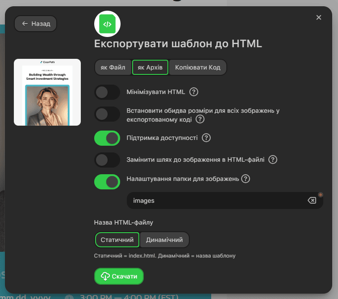Click the 'Експортувати шаблон до HTML' heading
This screenshot has width=338, height=299.
coord(178,44)
